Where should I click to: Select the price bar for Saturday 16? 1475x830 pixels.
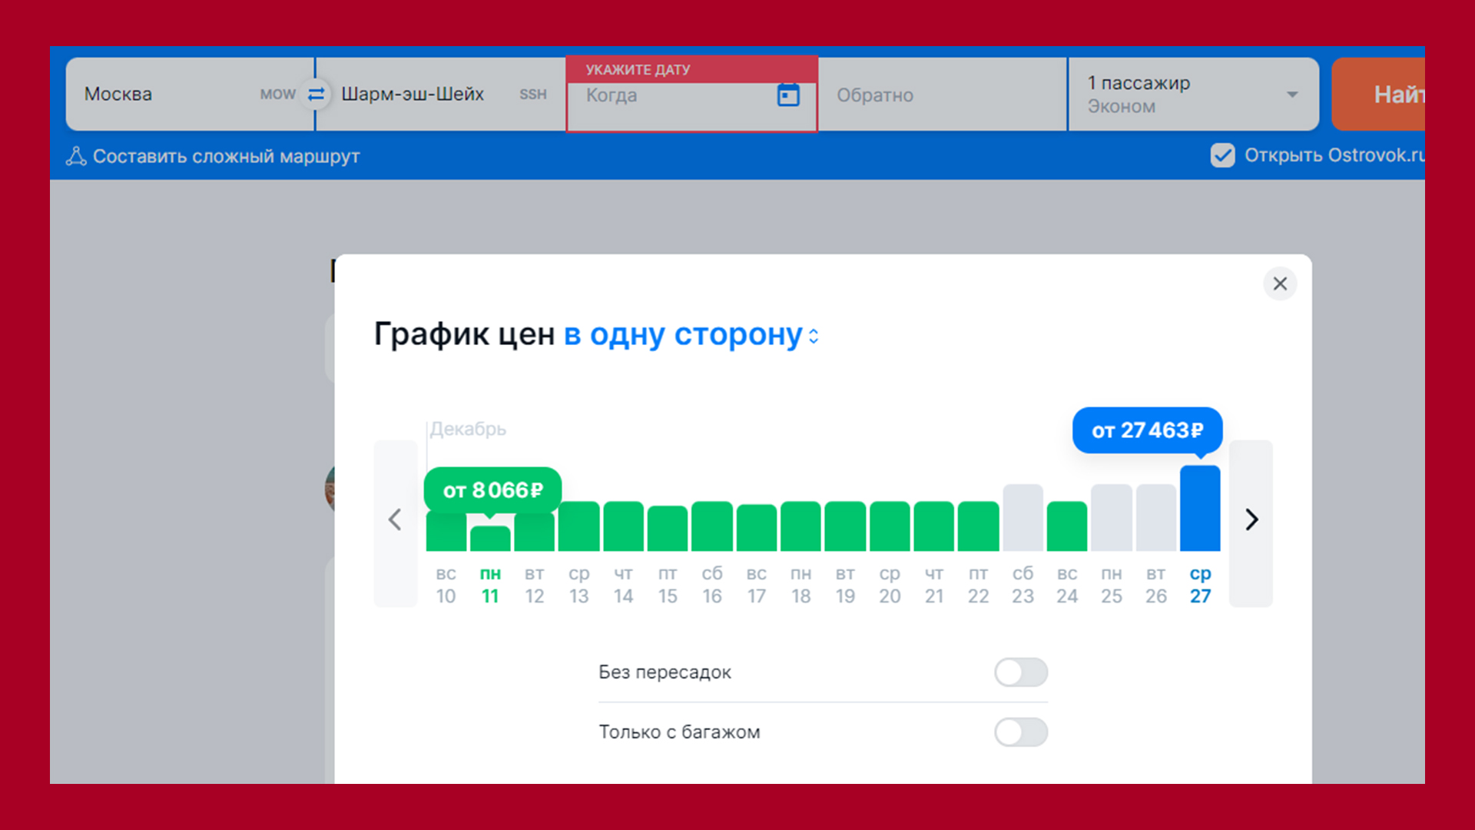[712, 526]
